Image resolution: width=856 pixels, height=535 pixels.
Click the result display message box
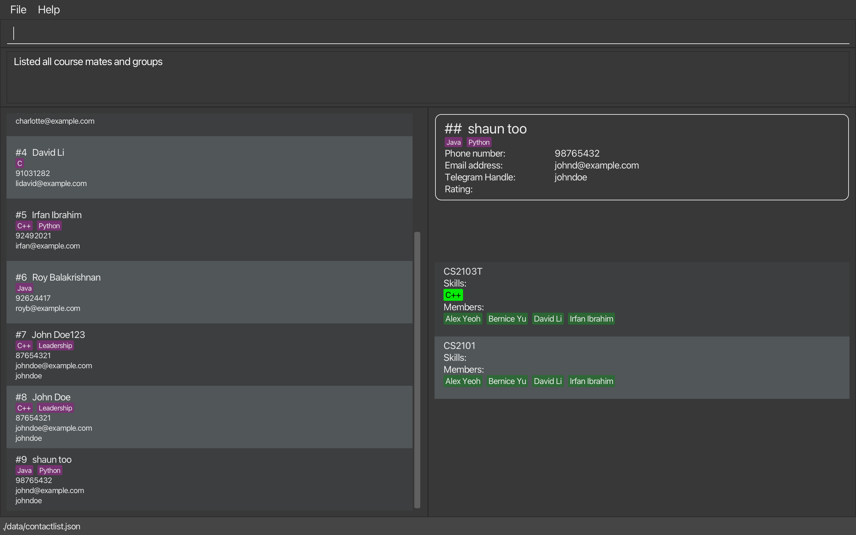coord(427,78)
